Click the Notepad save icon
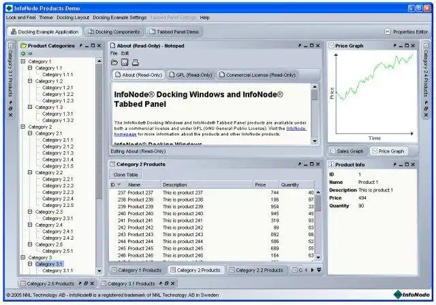The height and width of the screenshot is (305, 436). [125, 63]
